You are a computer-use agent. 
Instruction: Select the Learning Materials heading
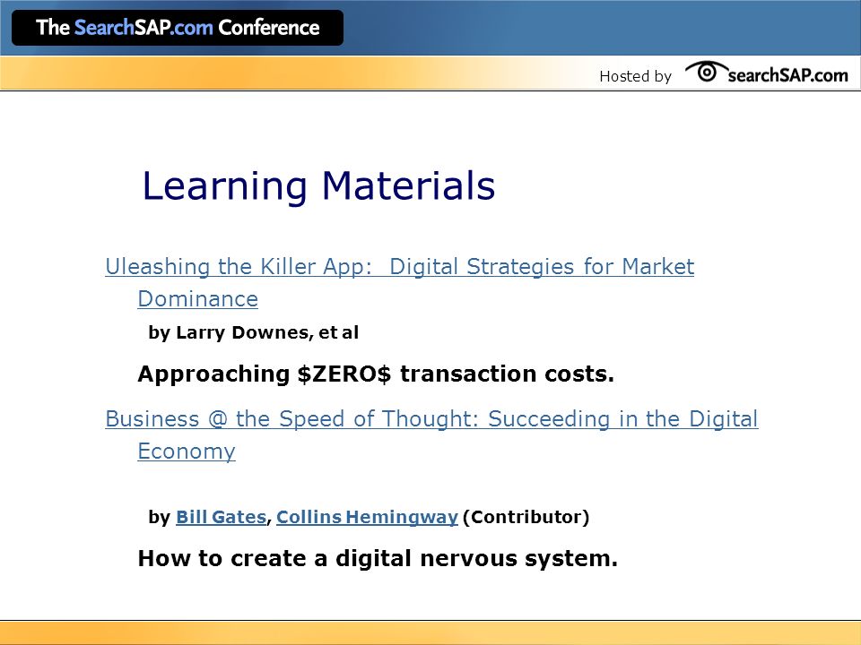(318, 185)
